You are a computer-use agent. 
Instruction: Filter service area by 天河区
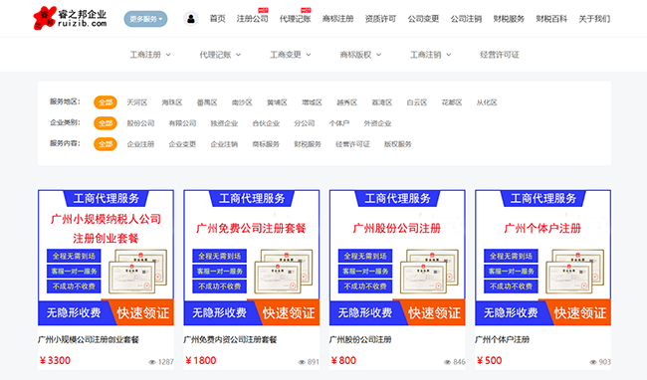137,102
